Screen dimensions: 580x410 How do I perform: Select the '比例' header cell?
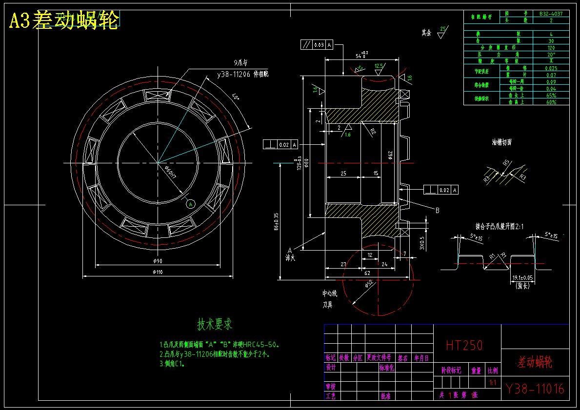click(493, 371)
